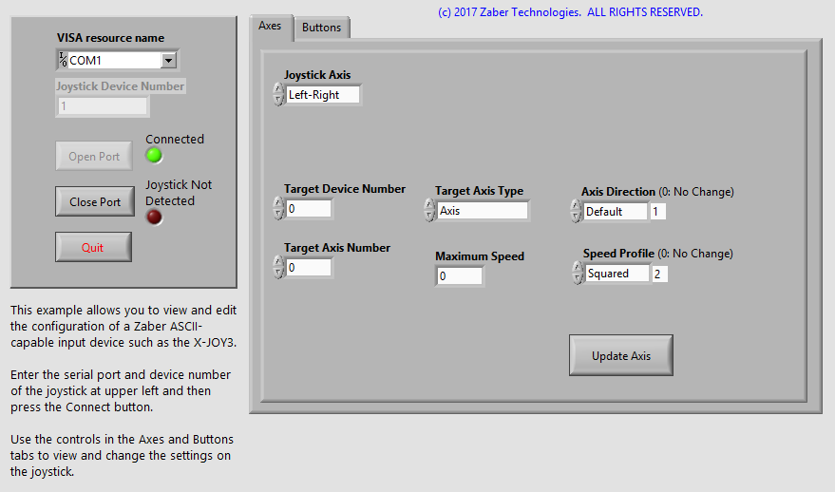Viewport: 835px width, 492px height.
Task: Open the Joystick Axis Left-Right selector
Action: click(323, 95)
